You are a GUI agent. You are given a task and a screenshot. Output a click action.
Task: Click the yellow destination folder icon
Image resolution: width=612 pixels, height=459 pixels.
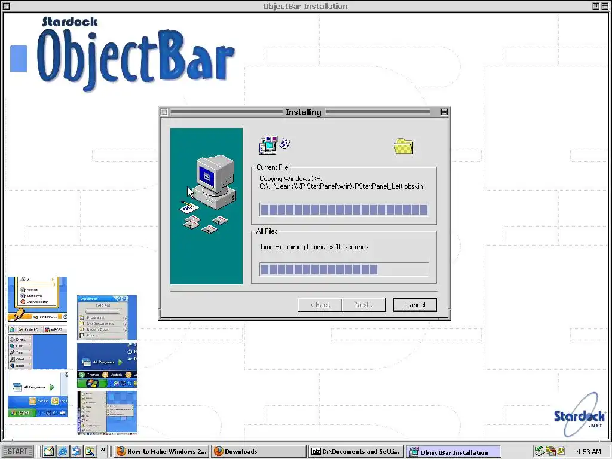click(403, 146)
